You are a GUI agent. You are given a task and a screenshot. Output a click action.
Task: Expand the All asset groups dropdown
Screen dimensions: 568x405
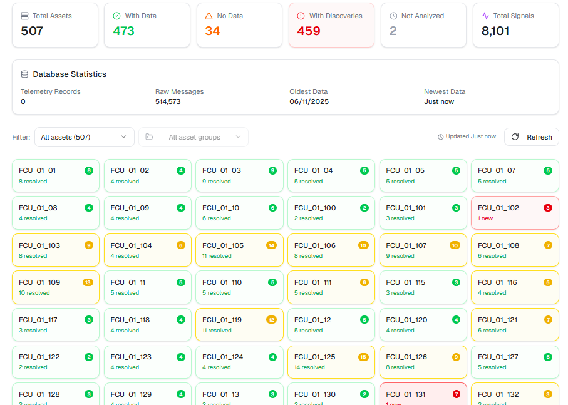194,137
